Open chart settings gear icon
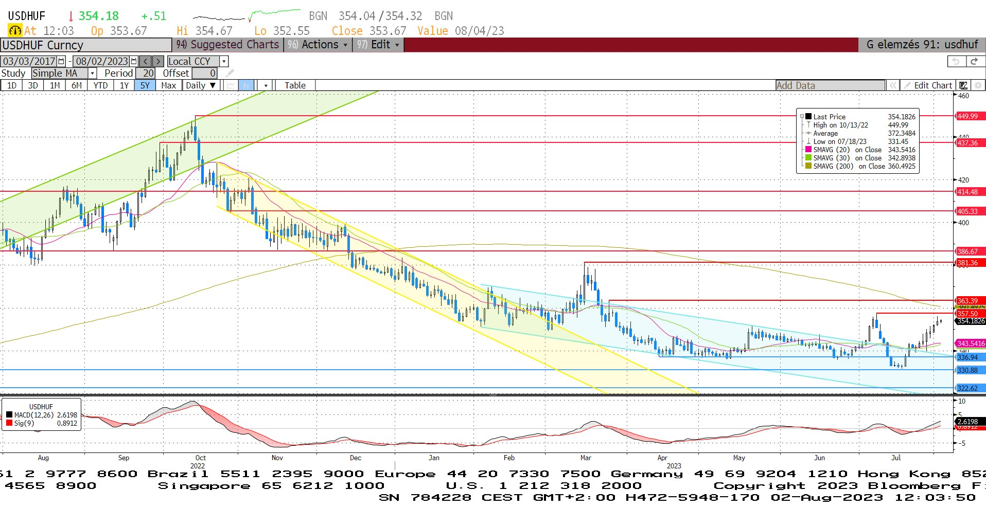 tap(978, 85)
